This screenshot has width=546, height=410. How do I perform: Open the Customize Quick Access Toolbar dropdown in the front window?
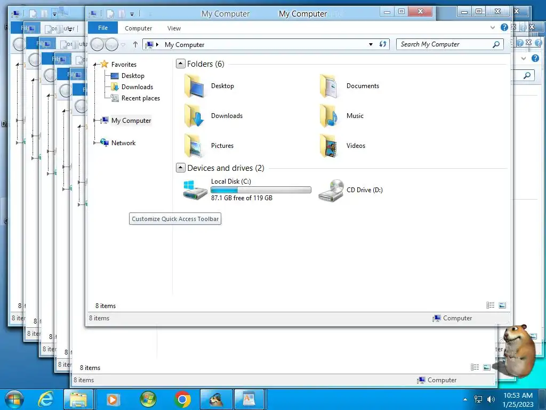[x=132, y=14]
